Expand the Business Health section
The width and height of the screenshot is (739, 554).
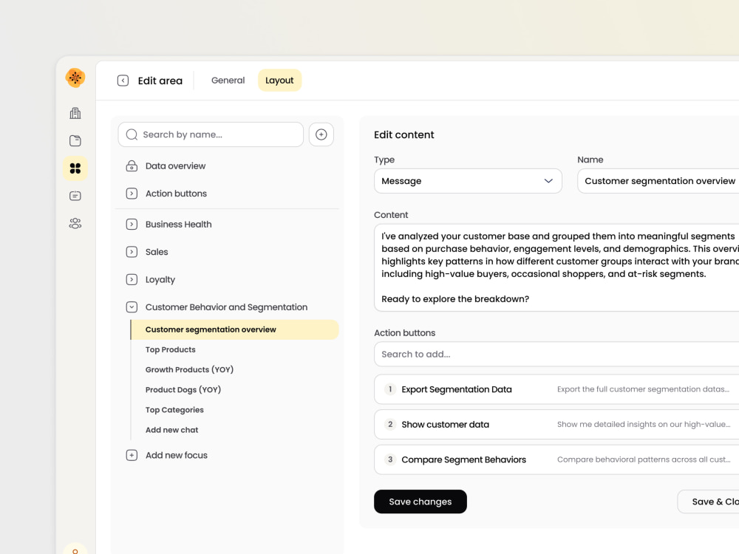pos(132,225)
